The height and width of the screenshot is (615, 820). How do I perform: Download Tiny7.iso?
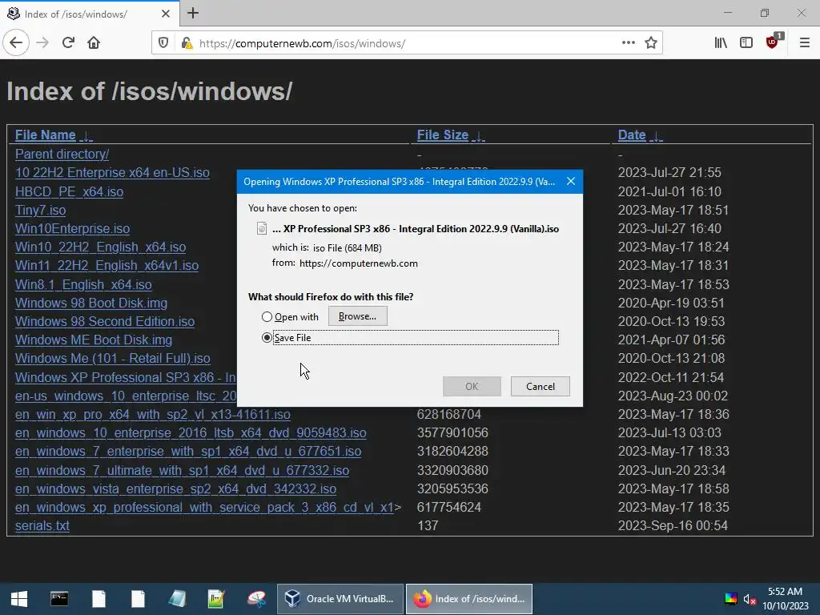40,211
